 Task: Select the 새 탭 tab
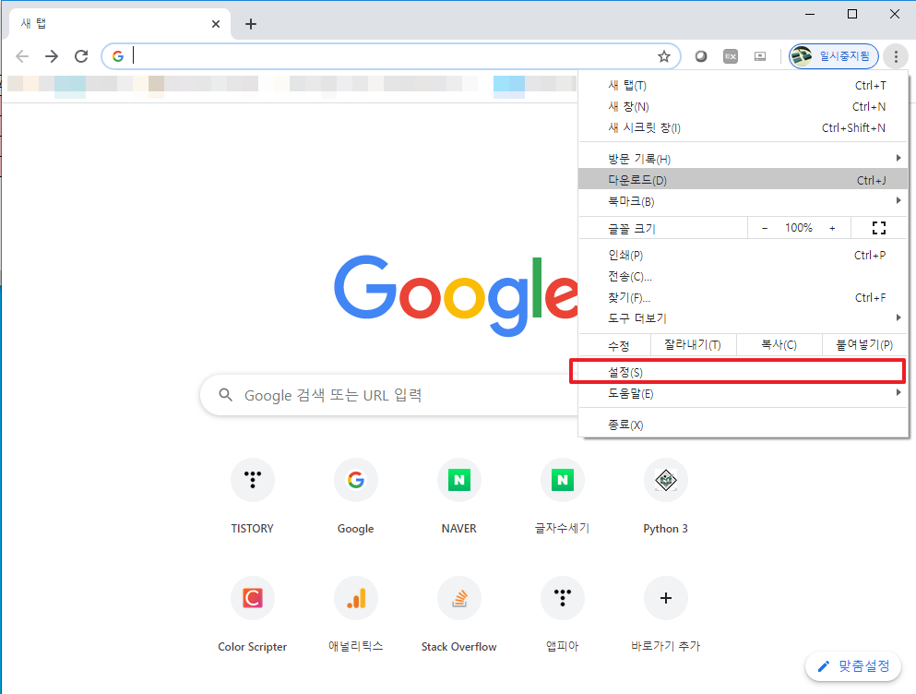click(120, 25)
